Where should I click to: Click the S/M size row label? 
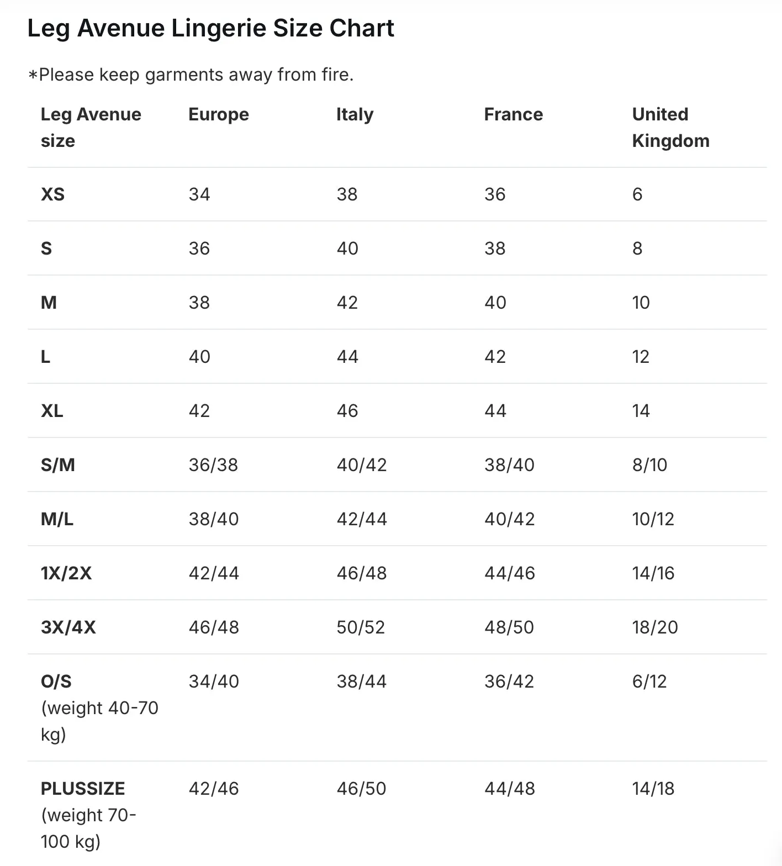(57, 465)
